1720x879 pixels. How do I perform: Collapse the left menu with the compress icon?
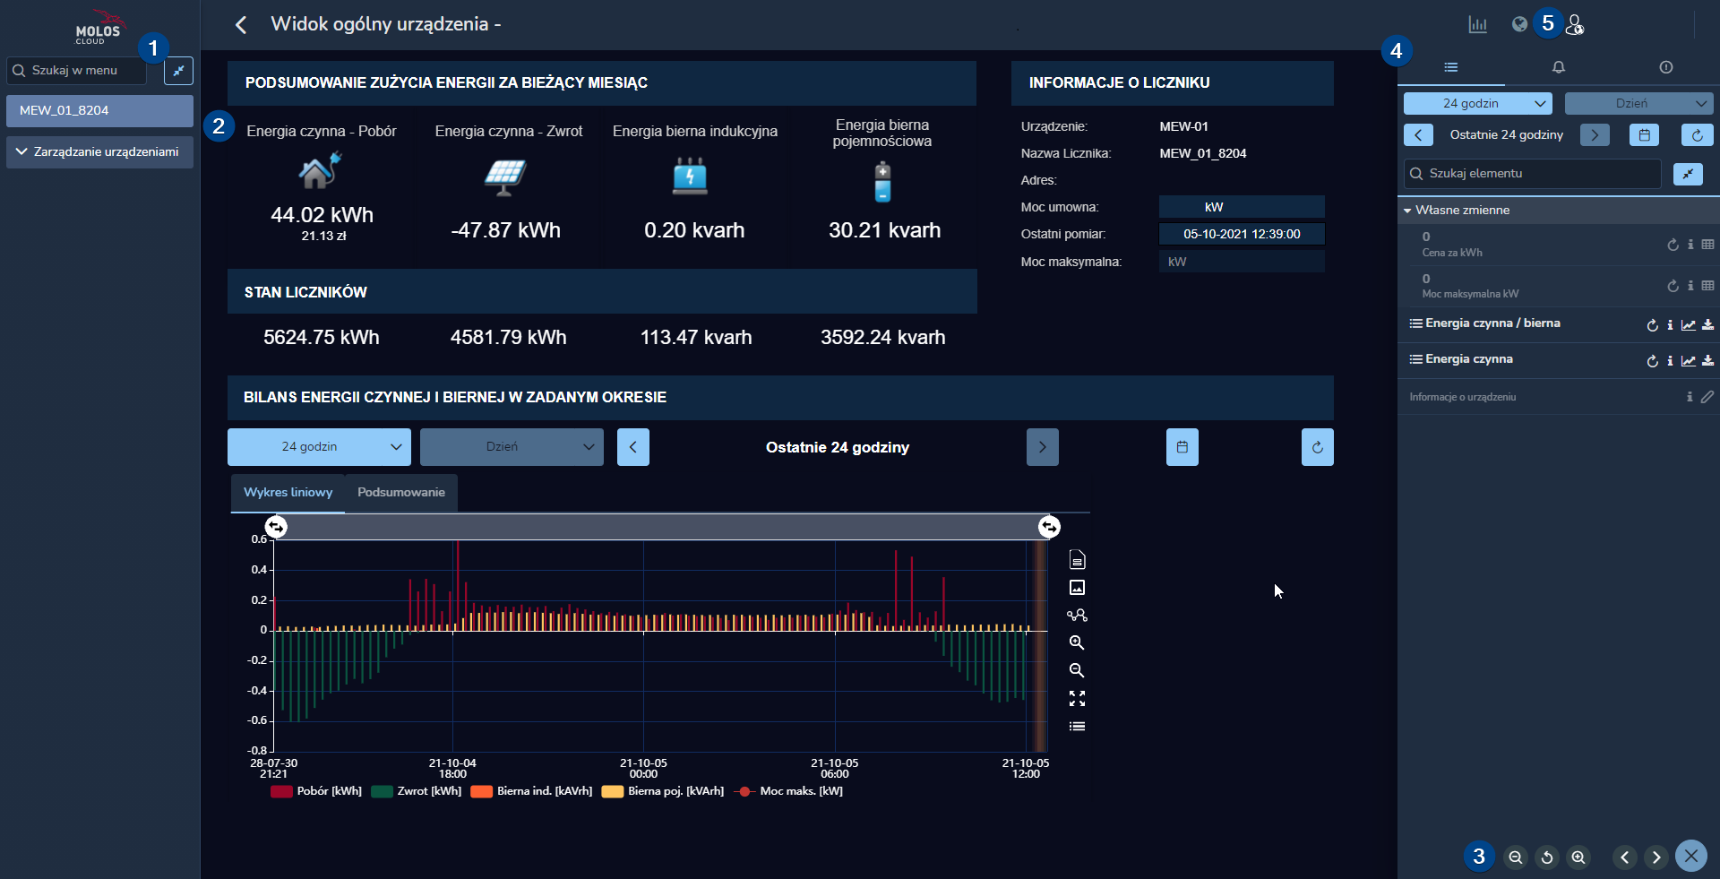point(178,71)
